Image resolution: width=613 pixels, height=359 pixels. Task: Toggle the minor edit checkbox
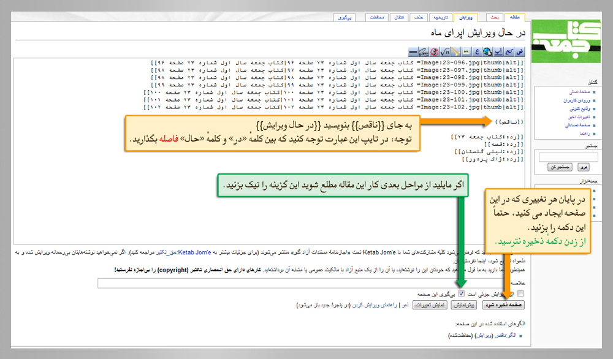tap(520, 293)
